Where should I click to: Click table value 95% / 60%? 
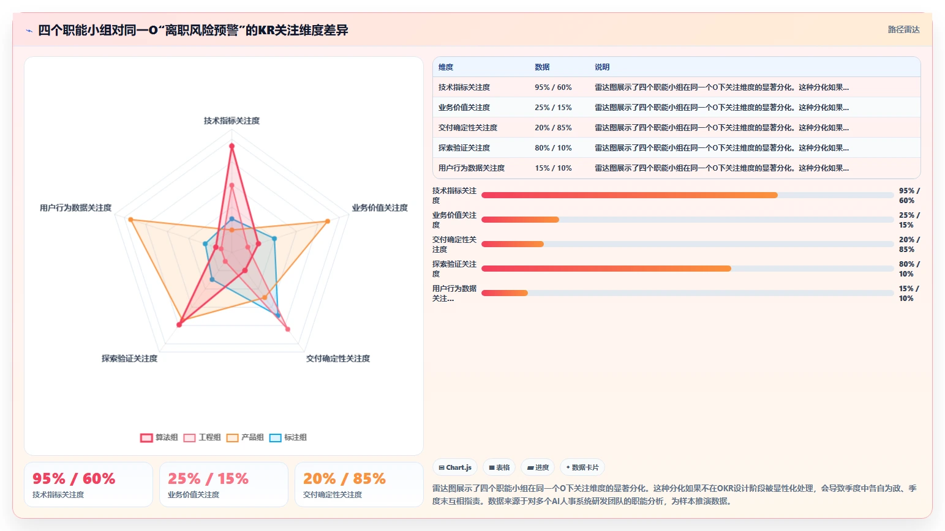(x=553, y=87)
